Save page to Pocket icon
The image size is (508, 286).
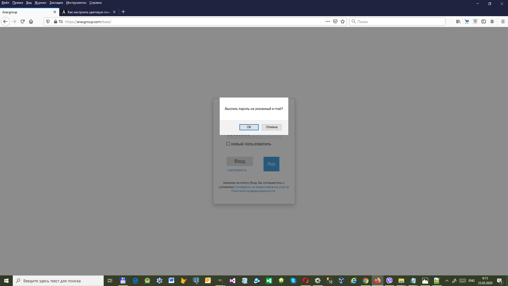coord(335,21)
